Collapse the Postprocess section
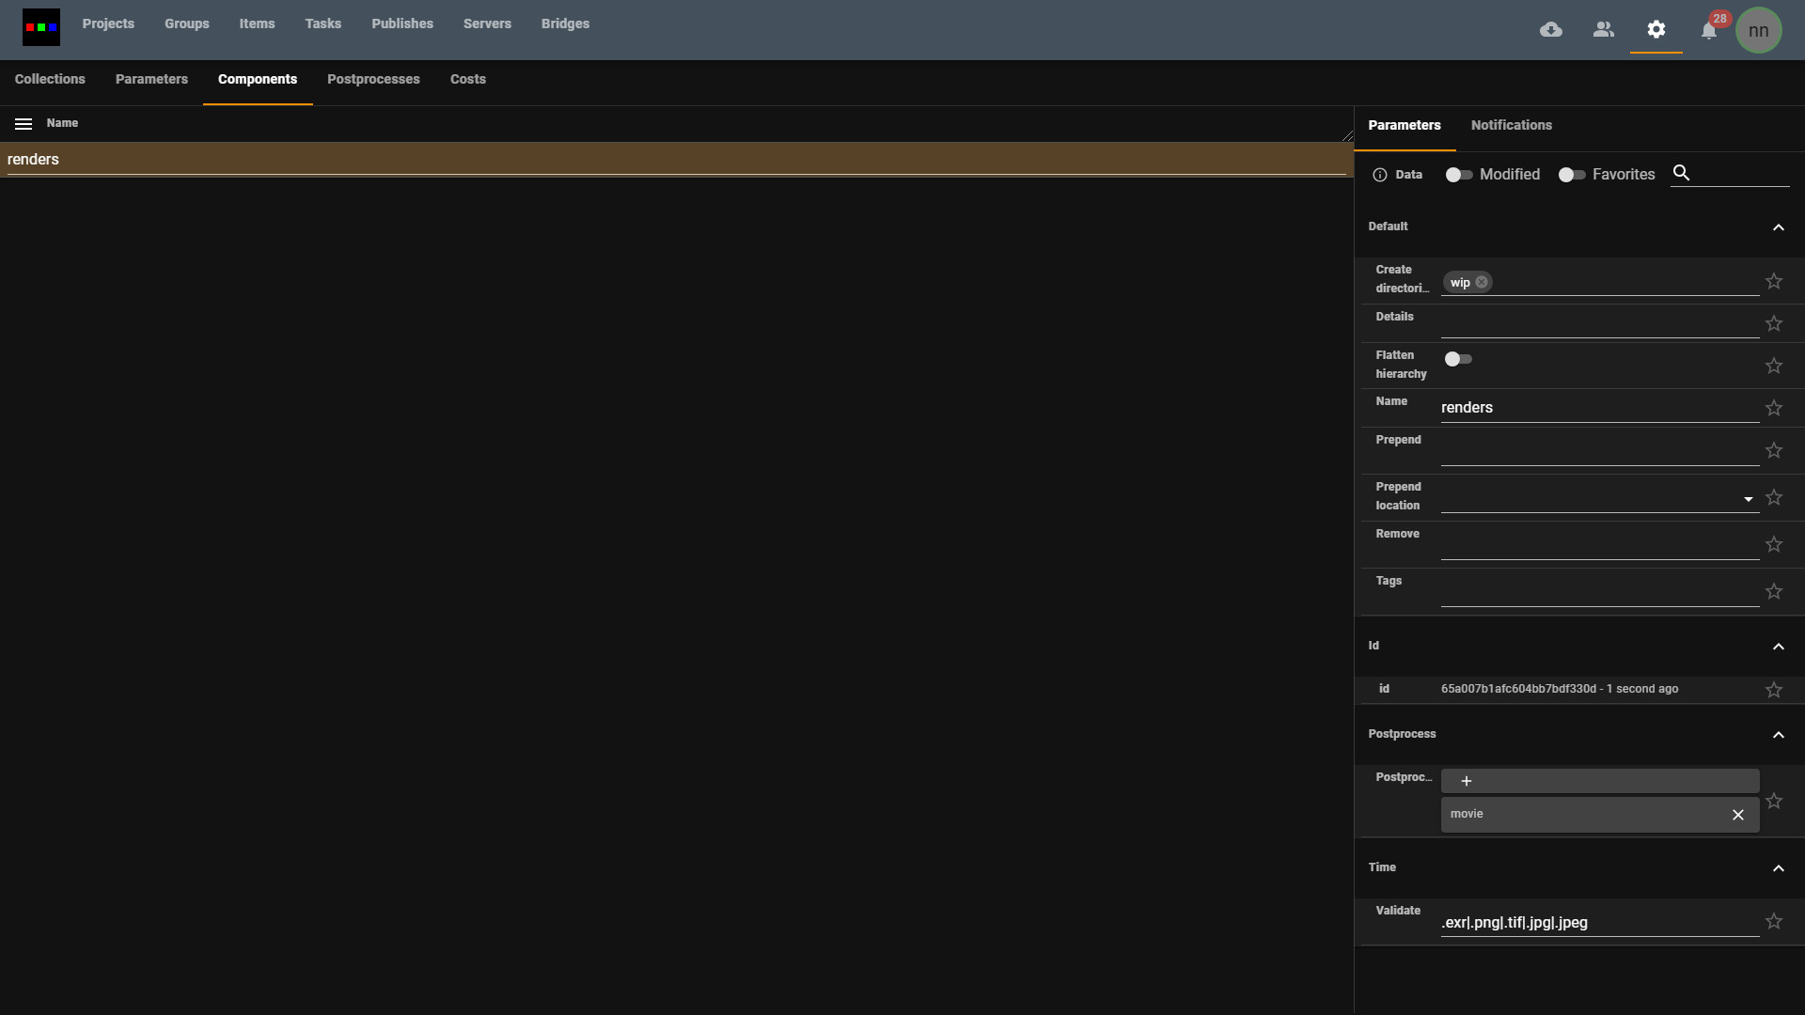This screenshot has width=1805, height=1015. 1778,735
